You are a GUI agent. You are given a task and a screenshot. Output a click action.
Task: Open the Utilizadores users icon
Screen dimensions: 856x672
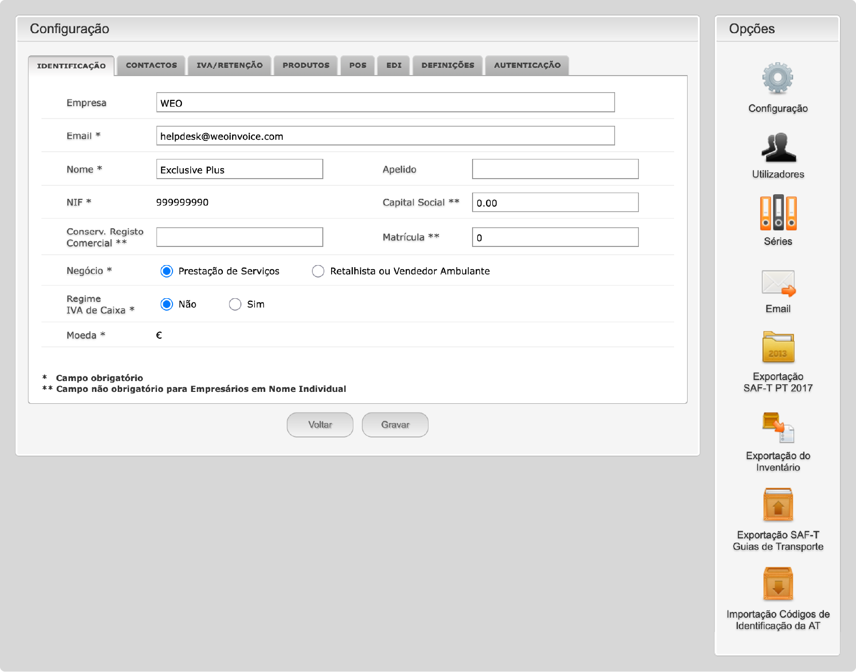(778, 148)
